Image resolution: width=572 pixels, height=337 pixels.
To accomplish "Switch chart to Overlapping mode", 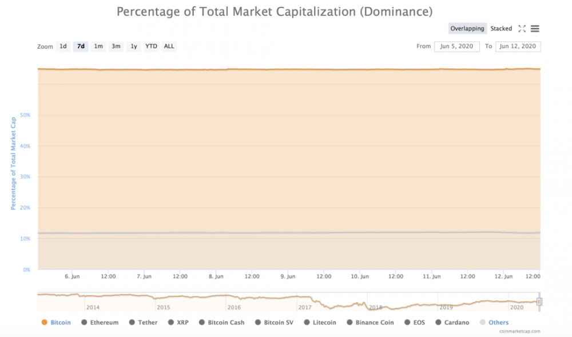I will click(x=467, y=29).
